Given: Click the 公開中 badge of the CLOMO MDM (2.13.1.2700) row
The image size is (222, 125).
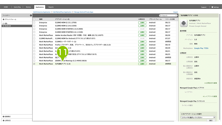Looking at the screenshot, I should [142, 22].
